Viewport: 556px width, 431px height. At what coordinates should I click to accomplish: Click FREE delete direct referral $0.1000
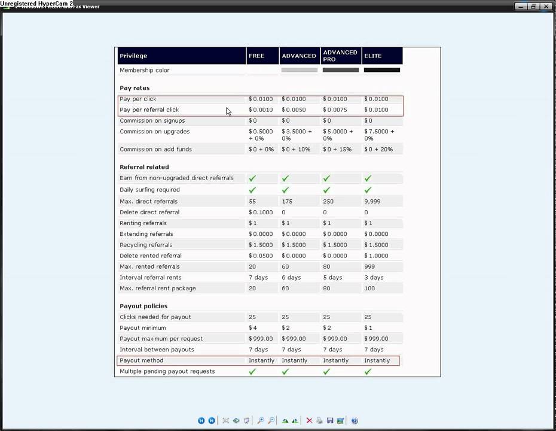(x=261, y=213)
